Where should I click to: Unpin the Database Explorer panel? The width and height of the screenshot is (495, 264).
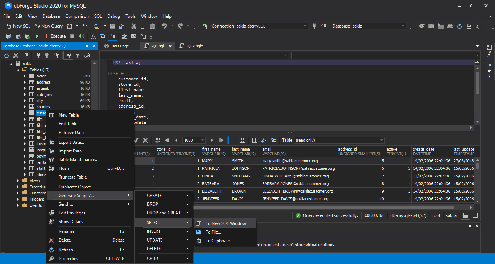pyautogui.click(x=87, y=46)
